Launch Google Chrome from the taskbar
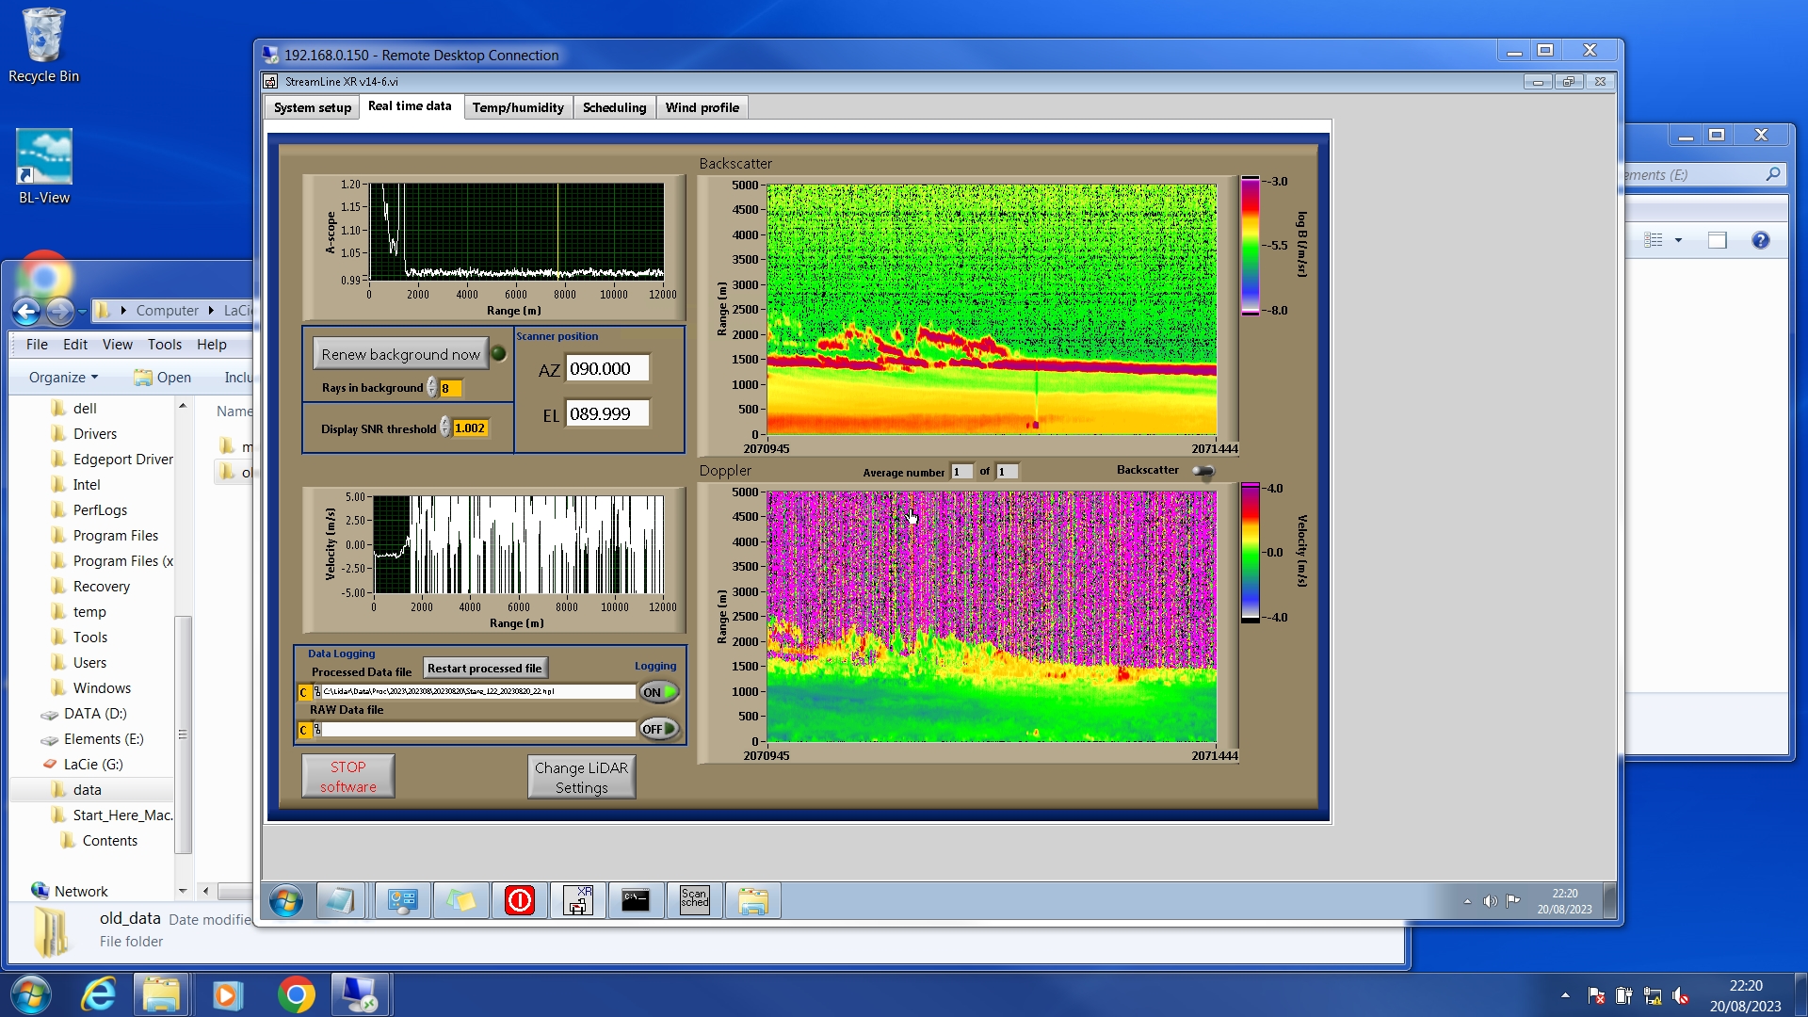The width and height of the screenshot is (1808, 1017). 296,994
